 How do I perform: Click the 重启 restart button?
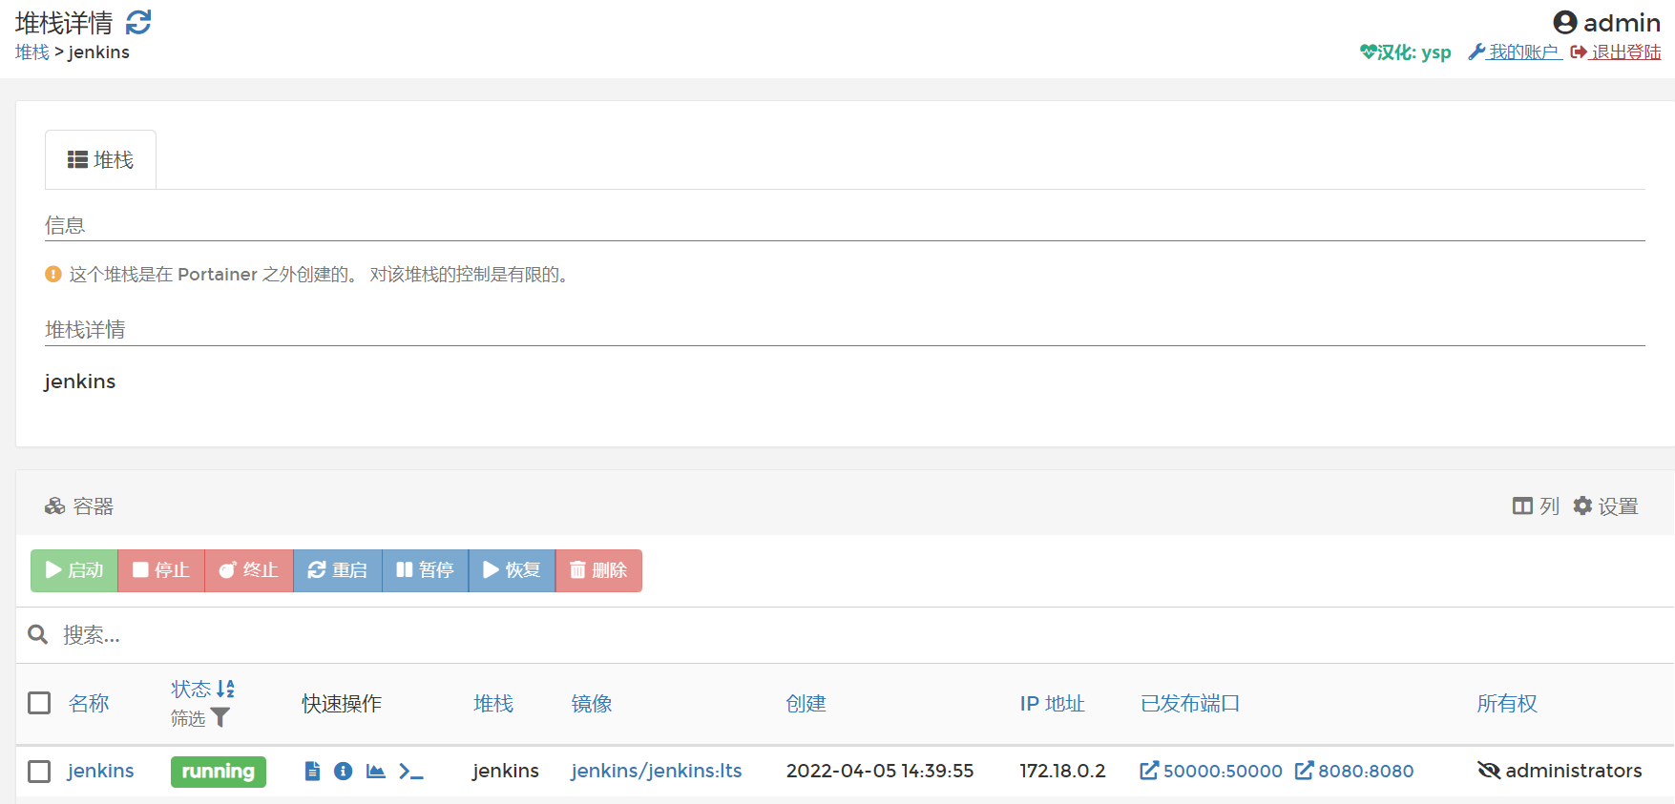pyautogui.click(x=338, y=570)
